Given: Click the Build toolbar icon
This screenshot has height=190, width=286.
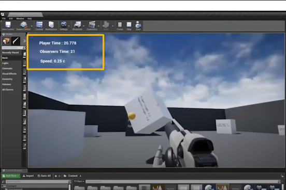Looking at the screenshot, I should 106,25.
